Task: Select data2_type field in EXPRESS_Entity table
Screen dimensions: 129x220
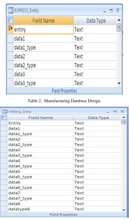Action: tap(43, 65)
